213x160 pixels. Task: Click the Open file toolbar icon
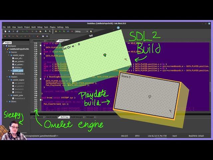click(9, 31)
